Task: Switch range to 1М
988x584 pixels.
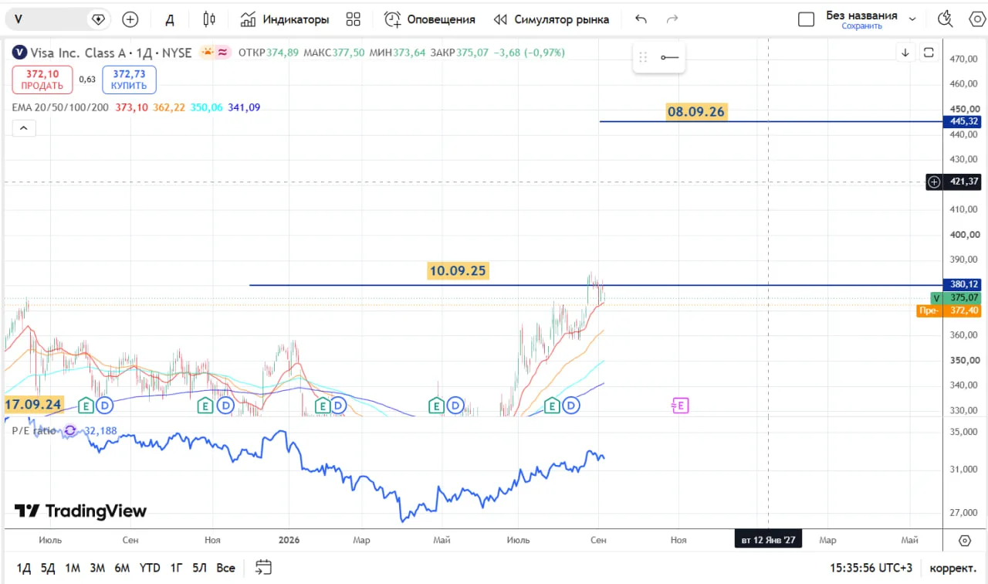Action: pyautogui.click(x=73, y=568)
